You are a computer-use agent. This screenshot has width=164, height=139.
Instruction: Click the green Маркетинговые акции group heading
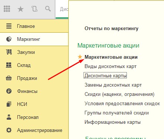108,45
